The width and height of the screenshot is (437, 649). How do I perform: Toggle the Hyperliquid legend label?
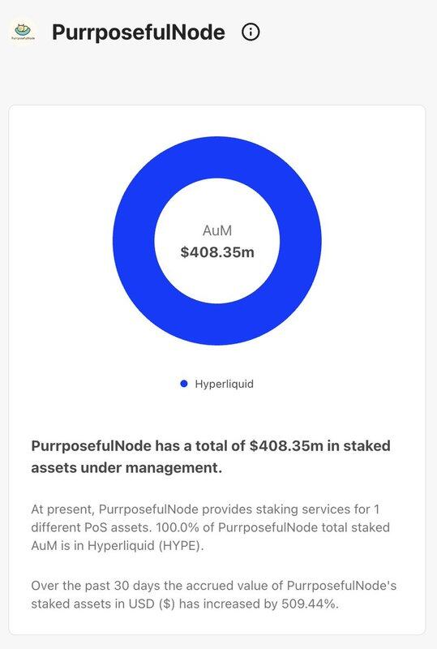[x=225, y=384]
